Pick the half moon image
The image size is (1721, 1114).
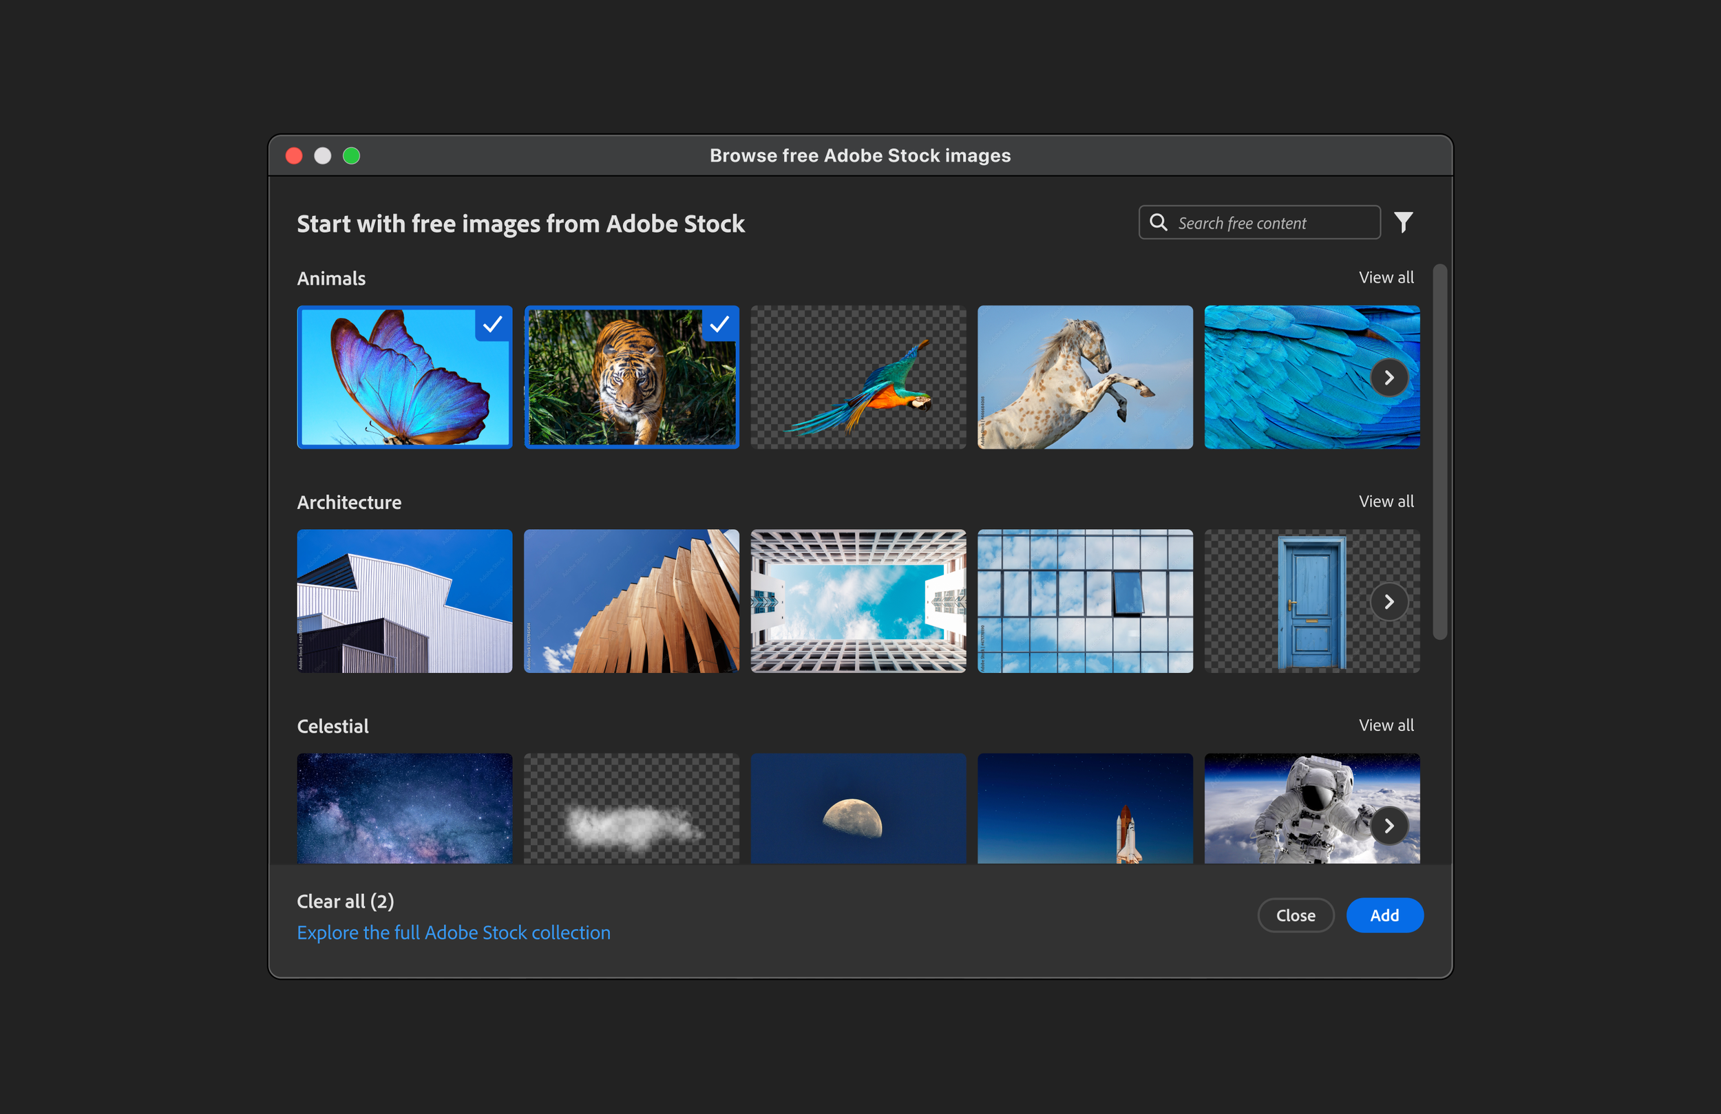pyautogui.click(x=858, y=808)
